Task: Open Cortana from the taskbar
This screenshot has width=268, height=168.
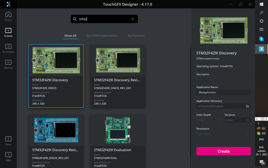Action: click(x=261, y=21)
